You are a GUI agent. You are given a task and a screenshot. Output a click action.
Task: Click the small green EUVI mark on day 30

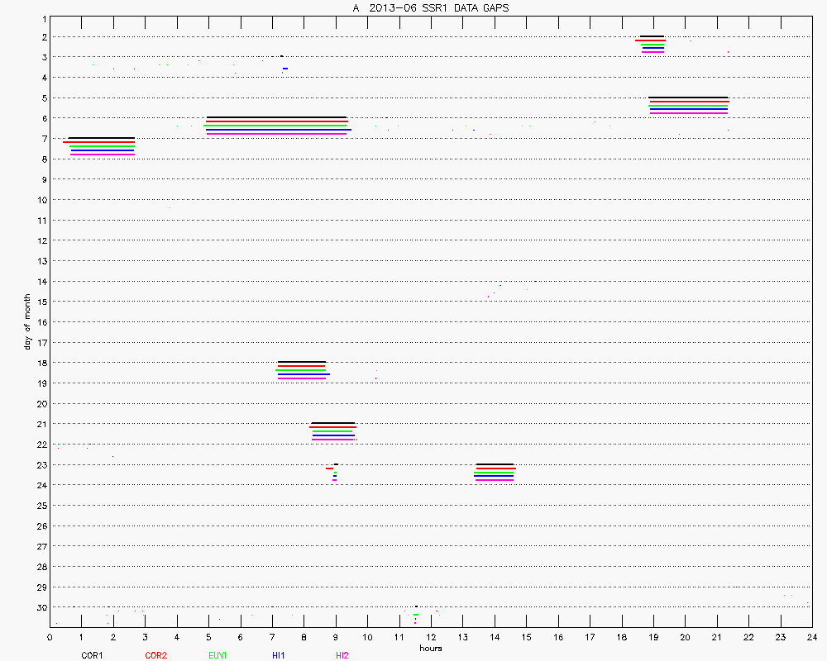click(415, 615)
